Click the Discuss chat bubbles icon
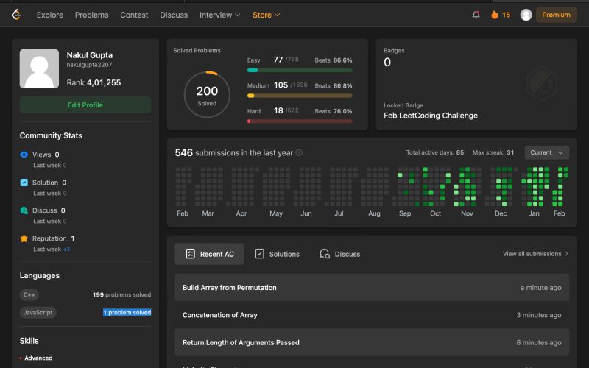 [24, 210]
